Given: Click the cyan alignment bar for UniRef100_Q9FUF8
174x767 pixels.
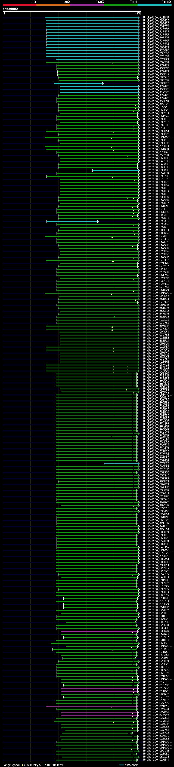Looking at the screenshot, I should [x=79, y=84].
